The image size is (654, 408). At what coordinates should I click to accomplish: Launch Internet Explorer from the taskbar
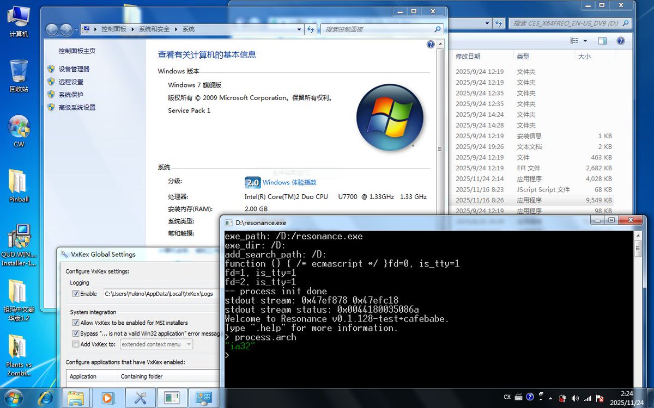pyautogui.click(x=46, y=398)
